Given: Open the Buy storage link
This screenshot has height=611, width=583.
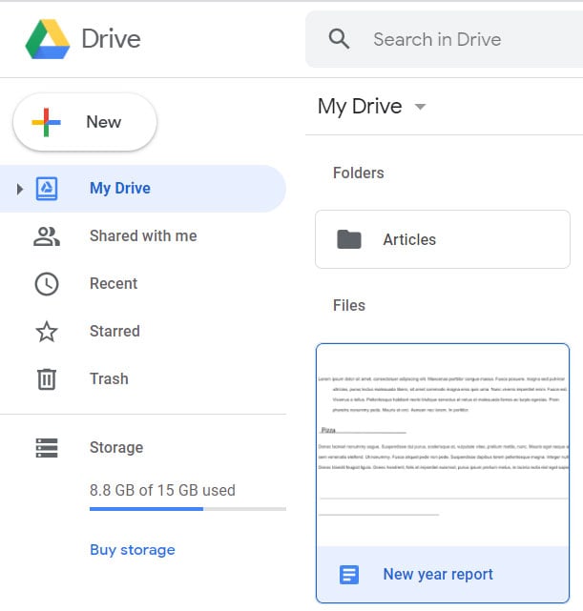Looking at the screenshot, I should [x=133, y=550].
